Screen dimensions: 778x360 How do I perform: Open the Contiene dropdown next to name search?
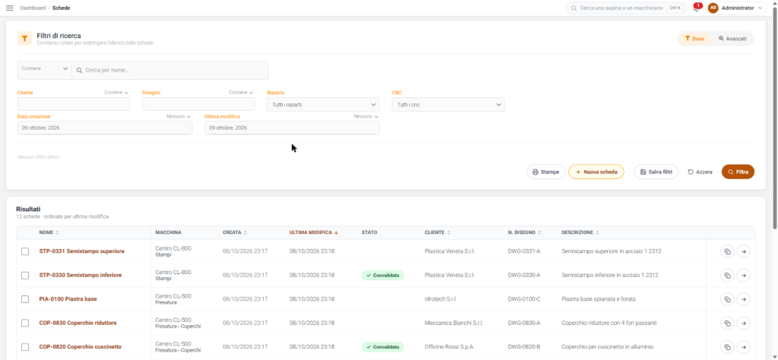pyautogui.click(x=45, y=70)
